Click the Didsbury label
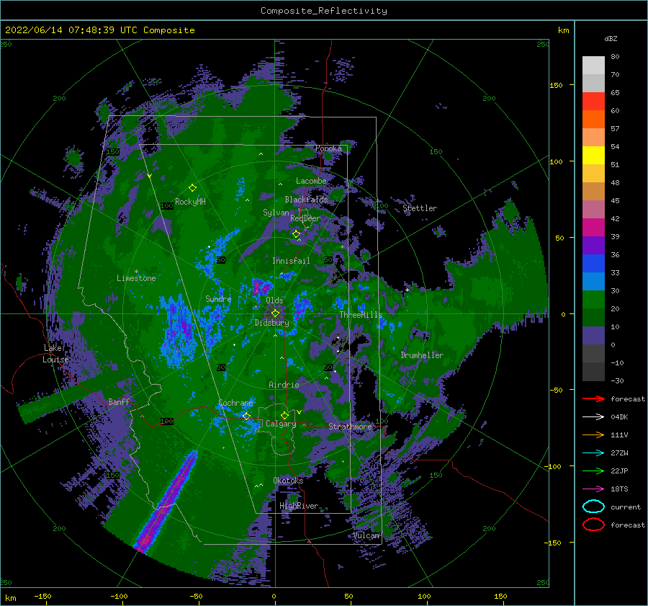 tap(271, 323)
